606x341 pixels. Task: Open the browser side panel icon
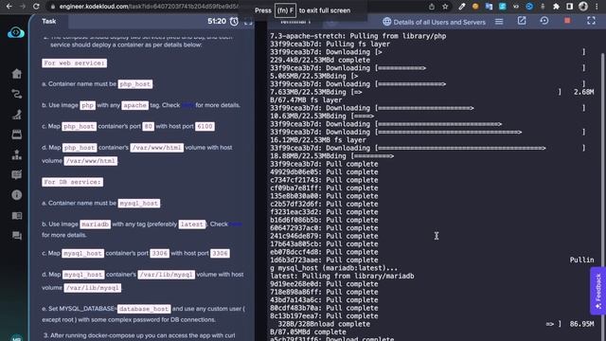tap(569, 7)
